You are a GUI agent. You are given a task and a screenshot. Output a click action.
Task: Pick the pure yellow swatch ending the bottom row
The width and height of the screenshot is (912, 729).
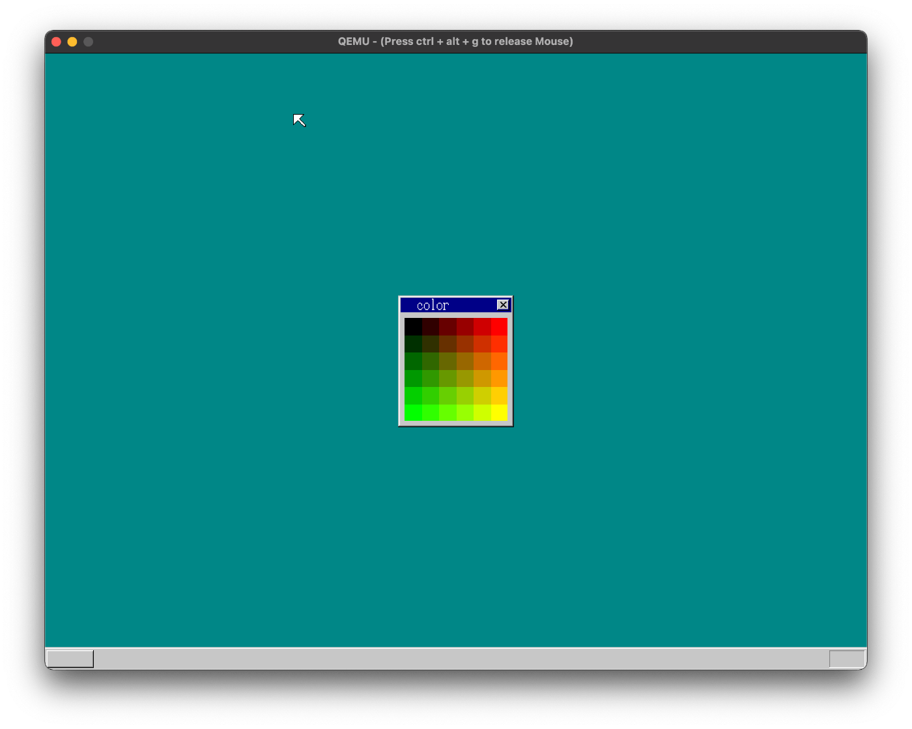pyautogui.click(x=499, y=412)
